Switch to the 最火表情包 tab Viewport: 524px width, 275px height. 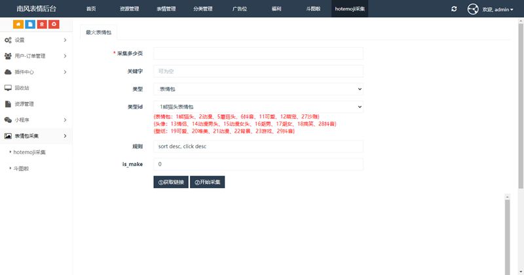(x=98, y=32)
